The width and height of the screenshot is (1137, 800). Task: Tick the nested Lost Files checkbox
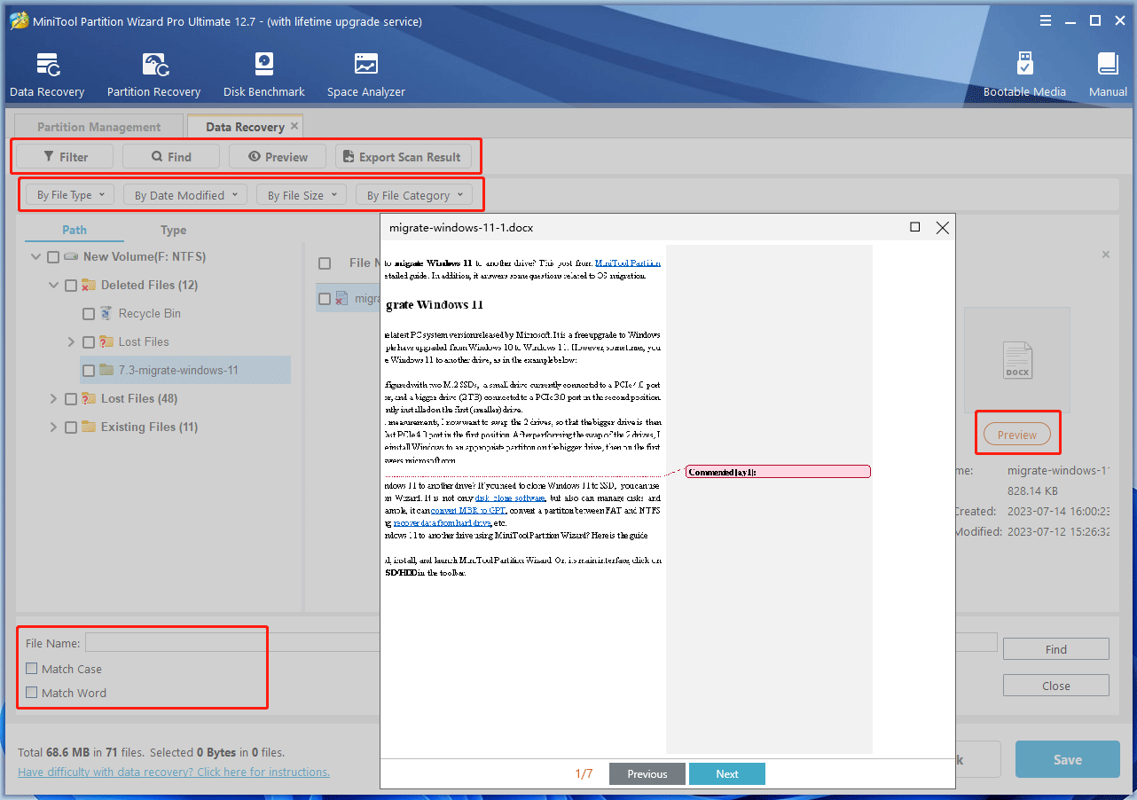click(89, 342)
